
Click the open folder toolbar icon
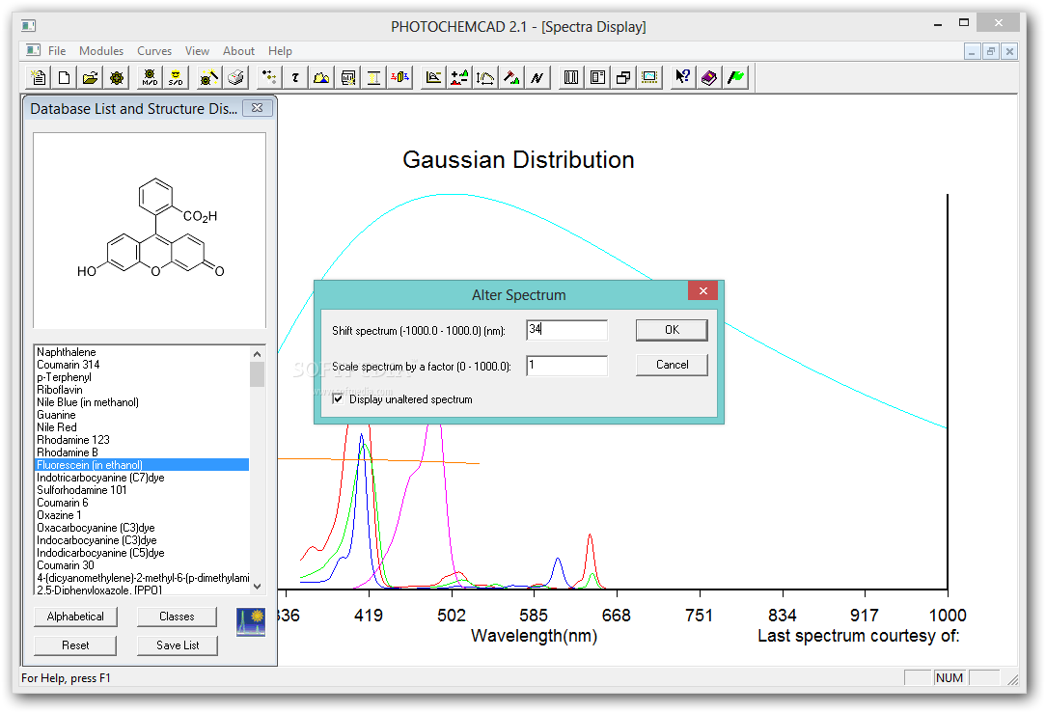(90, 77)
